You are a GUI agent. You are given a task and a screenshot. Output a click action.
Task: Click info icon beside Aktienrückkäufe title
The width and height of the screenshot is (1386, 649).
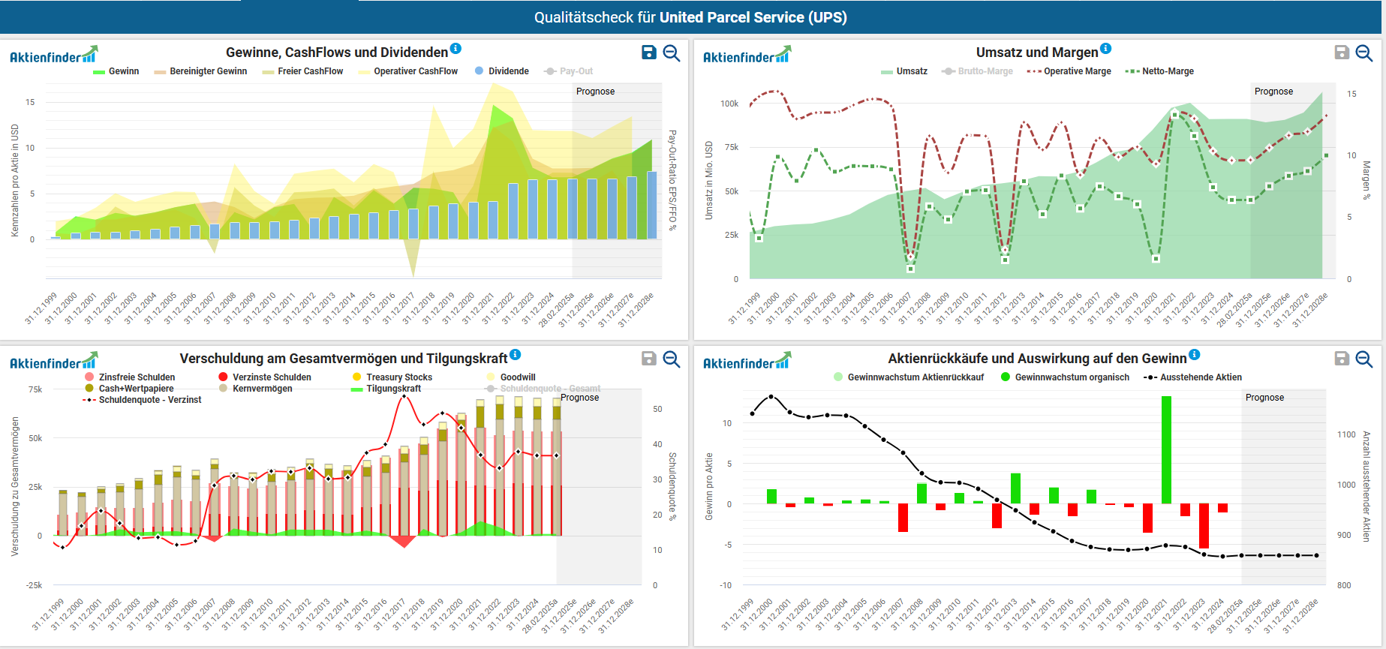point(1195,355)
